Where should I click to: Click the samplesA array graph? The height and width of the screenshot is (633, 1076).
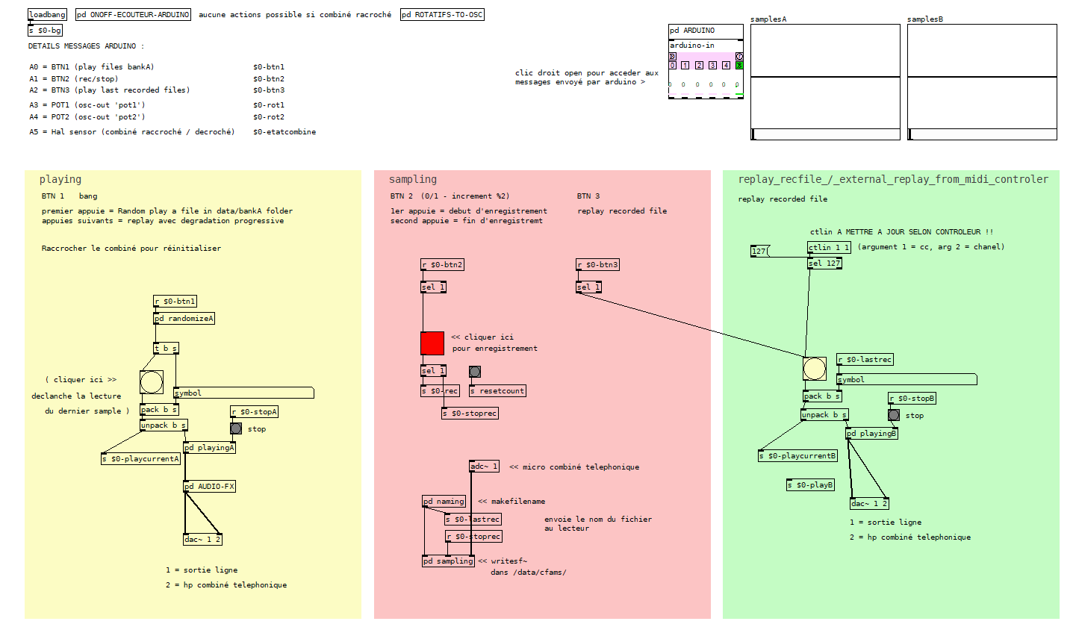coord(825,76)
